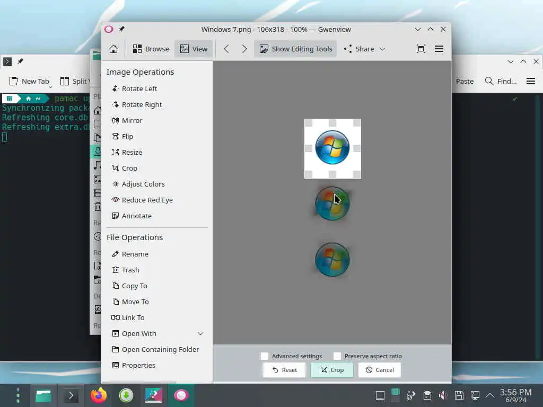Expand the Open With submenu arrow

click(200, 334)
